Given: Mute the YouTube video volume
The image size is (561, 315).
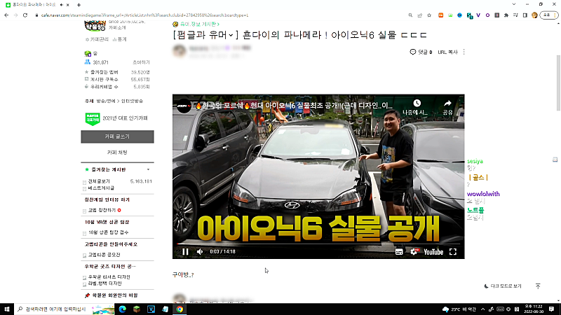Looking at the screenshot, I should [x=200, y=252].
